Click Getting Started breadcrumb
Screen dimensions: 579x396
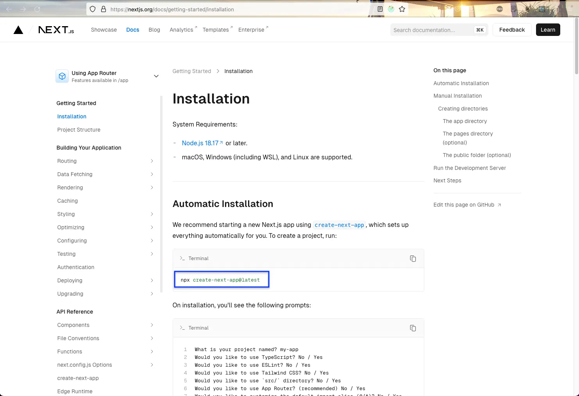pos(192,71)
